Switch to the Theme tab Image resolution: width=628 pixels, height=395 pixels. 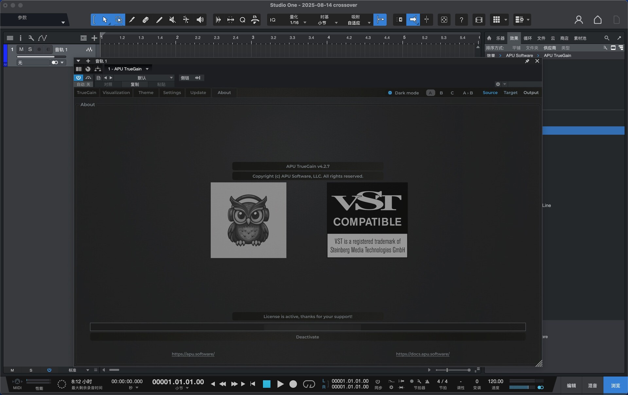tap(146, 93)
